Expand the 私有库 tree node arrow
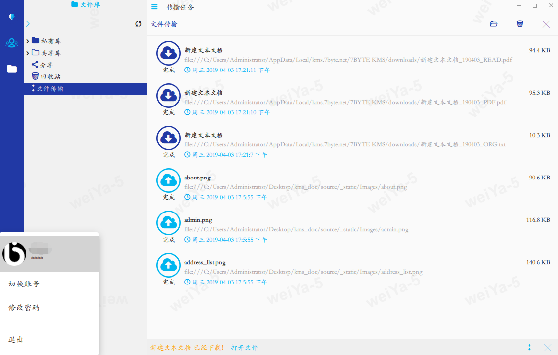 click(27, 41)
